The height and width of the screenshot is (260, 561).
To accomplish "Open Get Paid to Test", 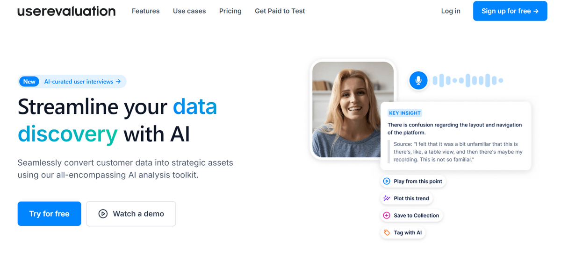I will point(280,11).
